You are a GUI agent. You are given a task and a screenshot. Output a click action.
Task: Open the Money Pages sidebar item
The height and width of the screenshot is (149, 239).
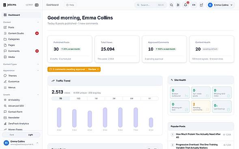[15, 130]
